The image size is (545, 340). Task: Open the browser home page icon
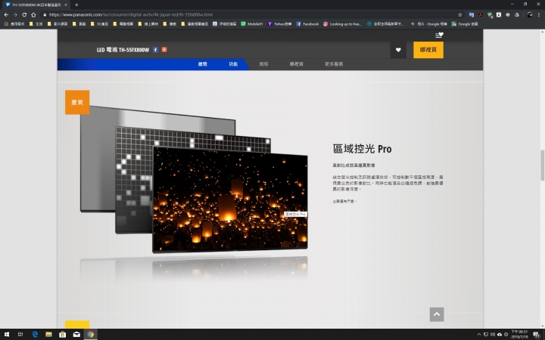point(33,14)
